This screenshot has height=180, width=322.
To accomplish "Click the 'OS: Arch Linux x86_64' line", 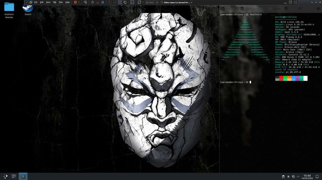I will 289,22.
